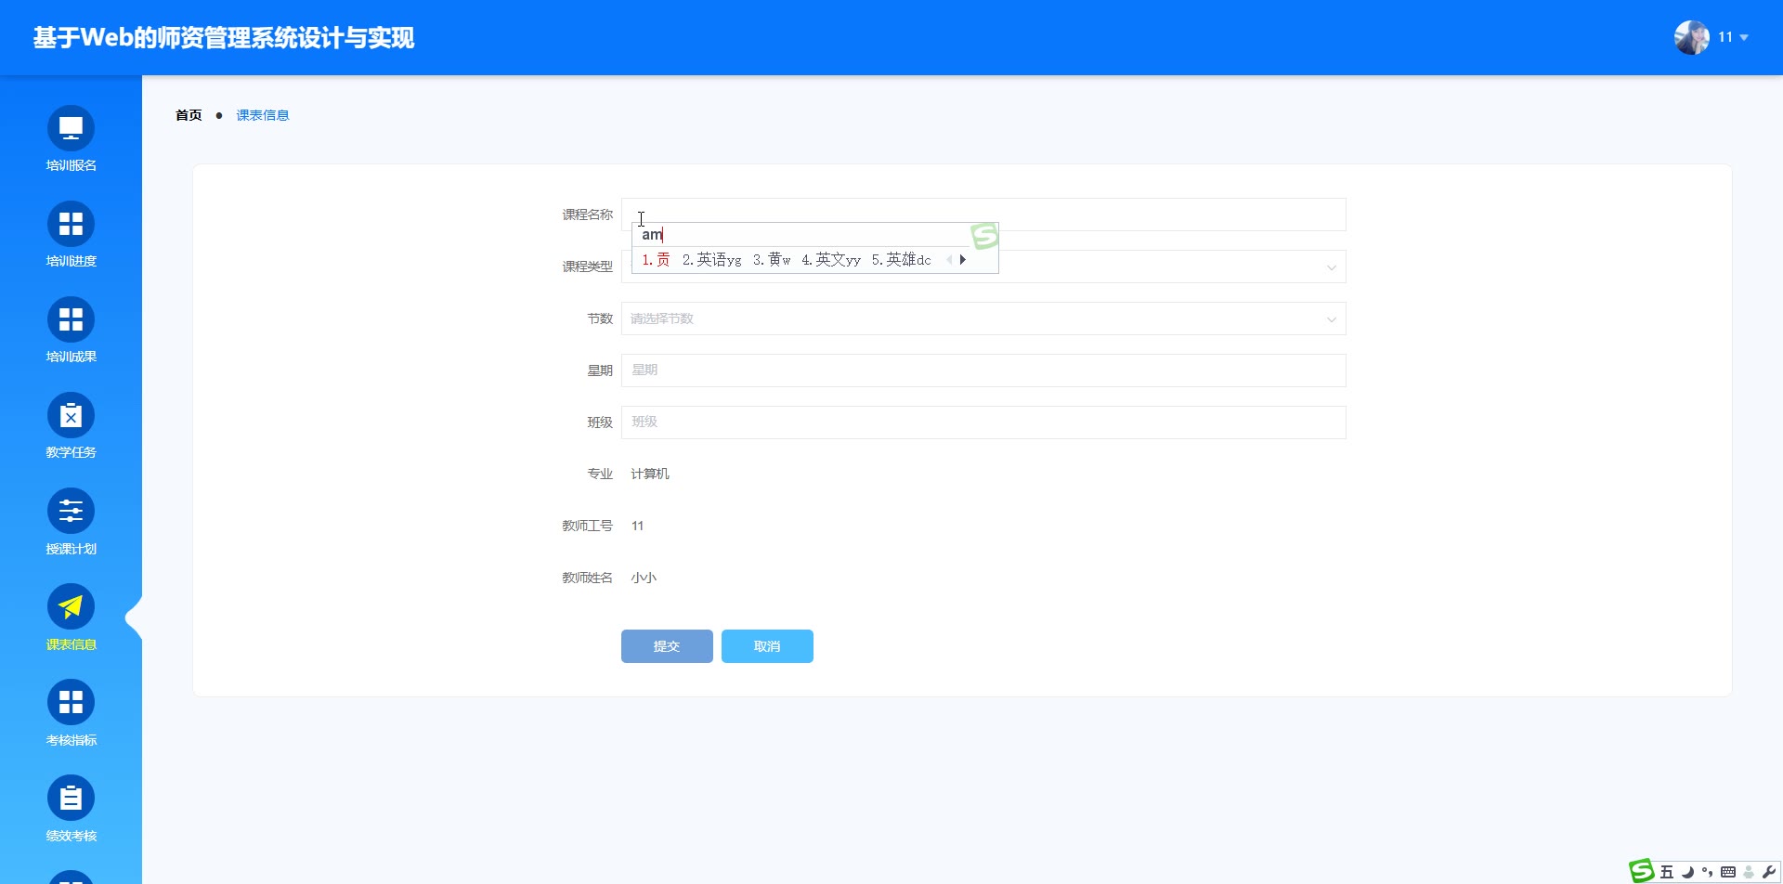Toggle the 五 Wubi input mode icon
Viewport: 1783px width, 884px height.
tap(1667, 872)
